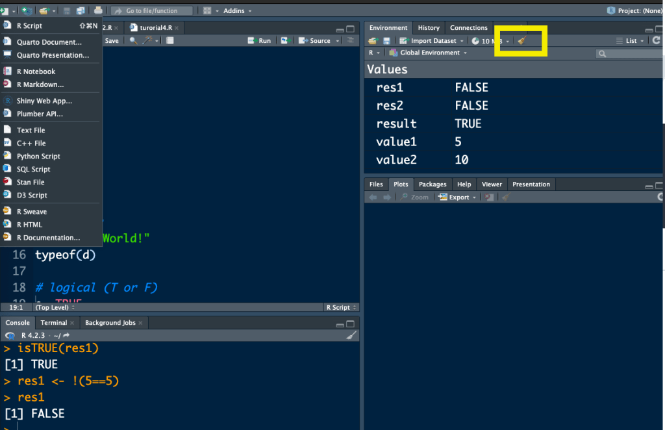Image resolution: width=665 pixels, height=430 pixels.
Task: Open the List view mode dropdown
Action: pos(630,41)
